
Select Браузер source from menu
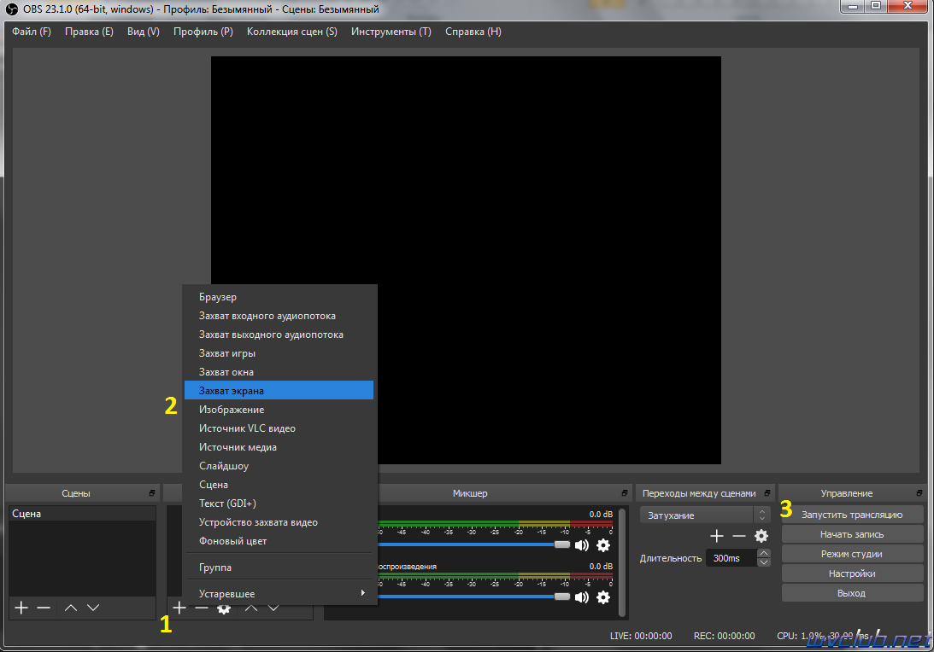[x=279, y=297]
